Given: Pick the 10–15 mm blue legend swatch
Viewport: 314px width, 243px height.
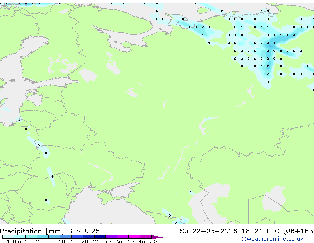Looking at the screenshot, I should [x=65, y=237].
